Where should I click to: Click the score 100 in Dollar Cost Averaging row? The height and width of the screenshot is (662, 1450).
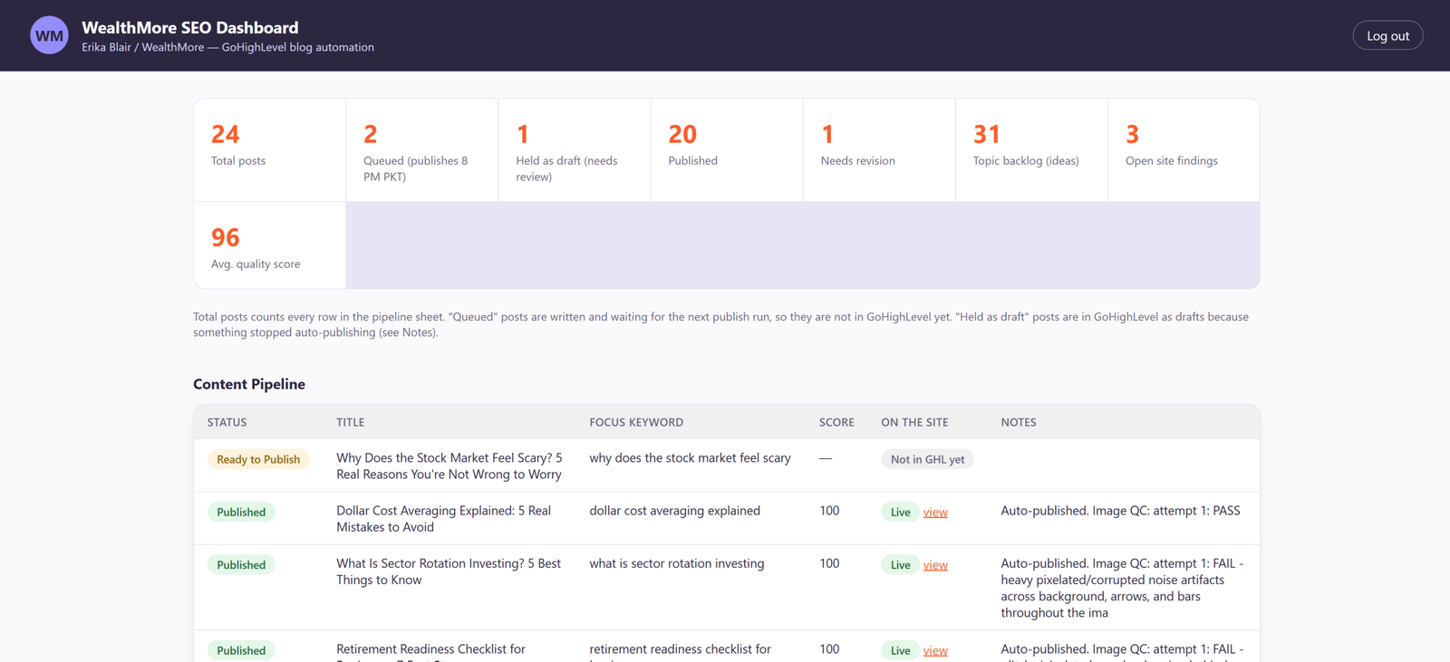pos(829,511)
